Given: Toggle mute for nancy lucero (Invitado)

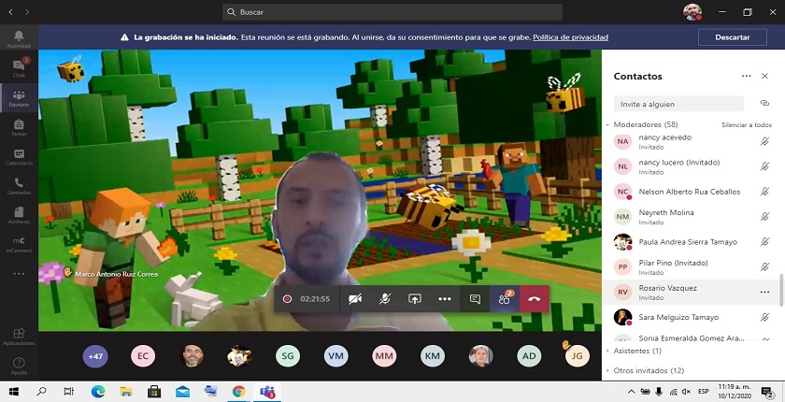Looking at the screenshot, I should [x=764, y=166].
